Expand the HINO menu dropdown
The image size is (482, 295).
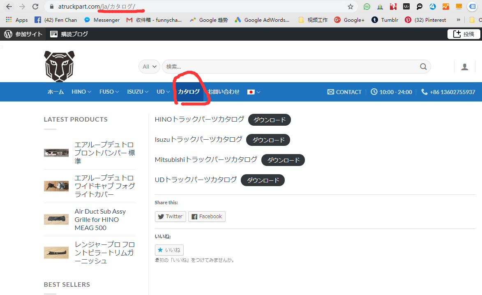pyautogui.click(x=81, y=92)
